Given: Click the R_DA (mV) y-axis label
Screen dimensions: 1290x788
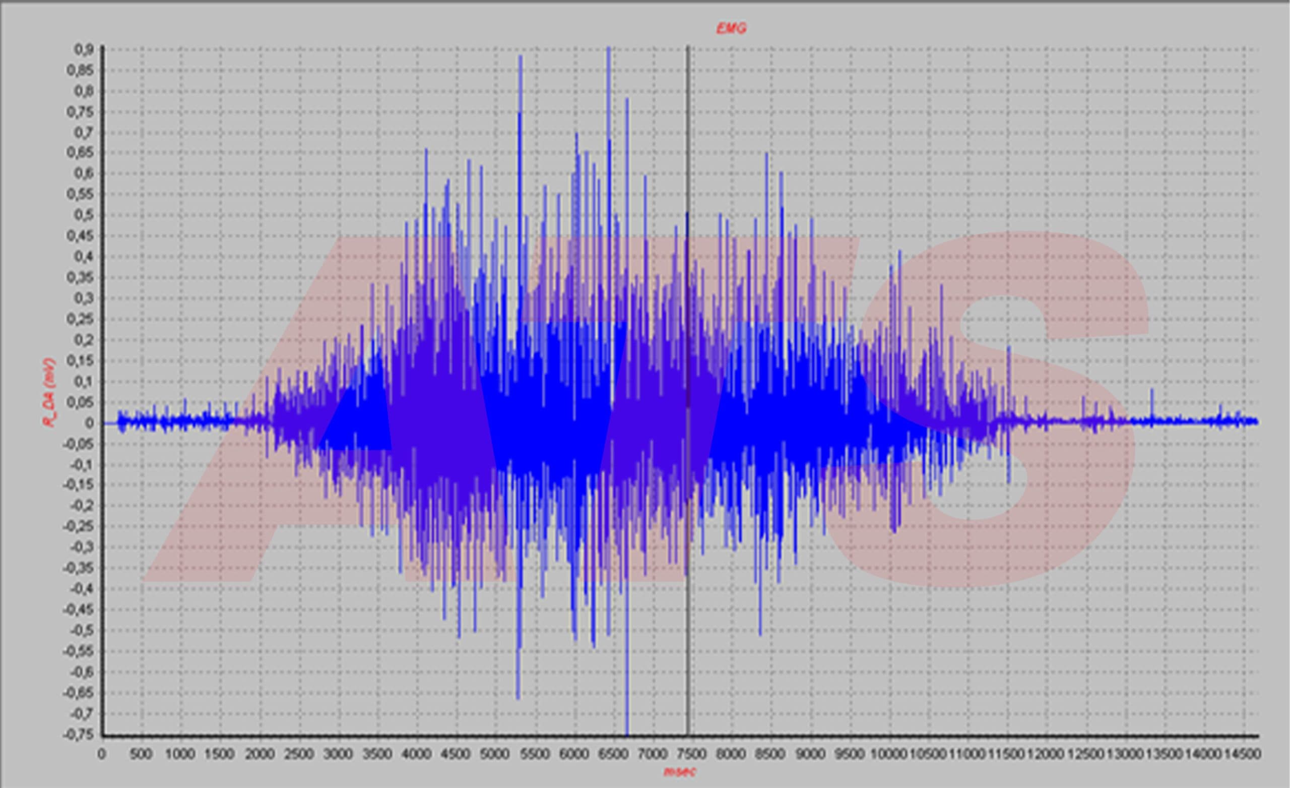Looking at the screenshot, I should [x=49, y=392].
